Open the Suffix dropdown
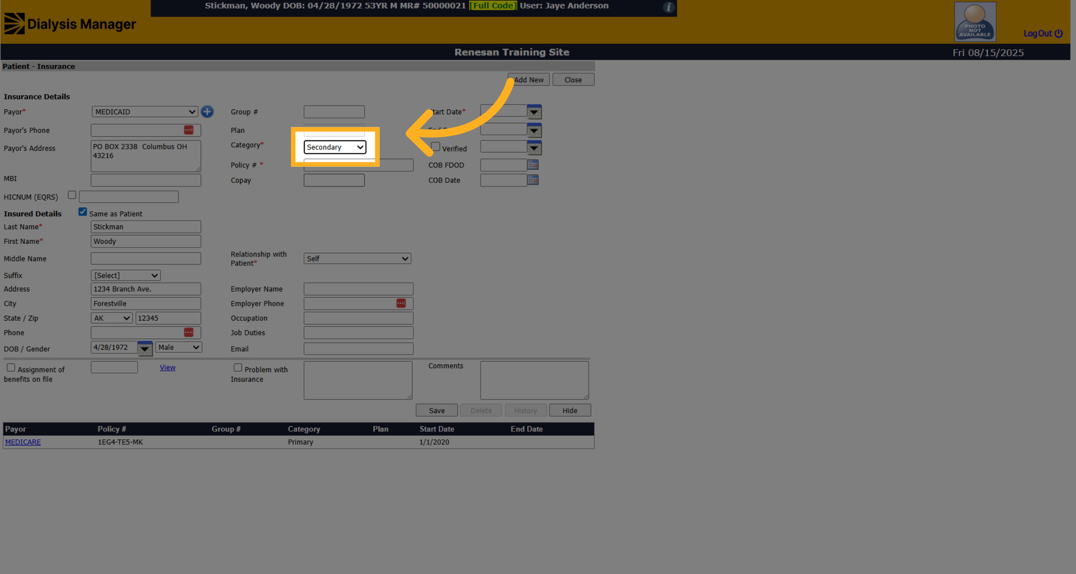Screen dimensions: 1076x574 (126, 275)
